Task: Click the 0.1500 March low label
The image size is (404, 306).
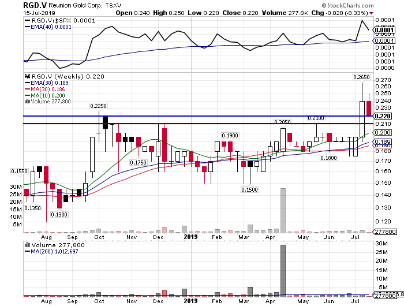Action: point(249,190)
